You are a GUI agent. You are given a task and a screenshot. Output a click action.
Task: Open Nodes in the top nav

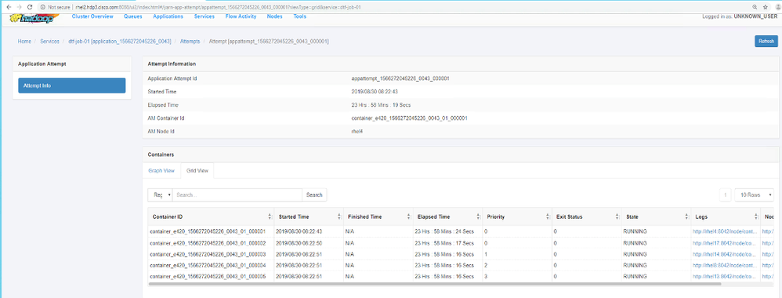pos(275,16)
